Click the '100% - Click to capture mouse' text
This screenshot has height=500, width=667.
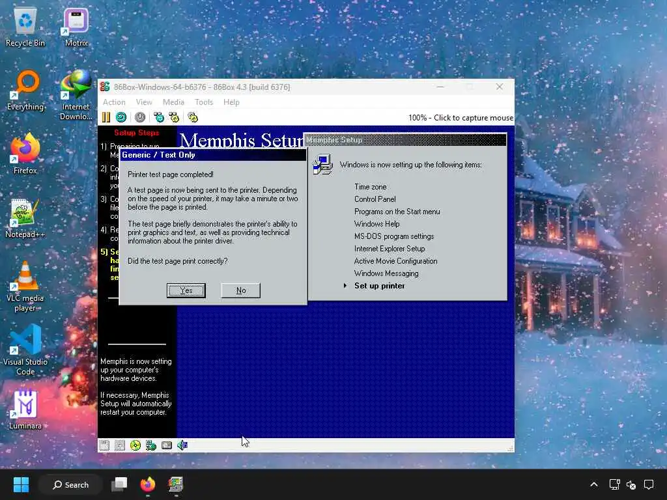pyautogui.click(x=461, y=118)
